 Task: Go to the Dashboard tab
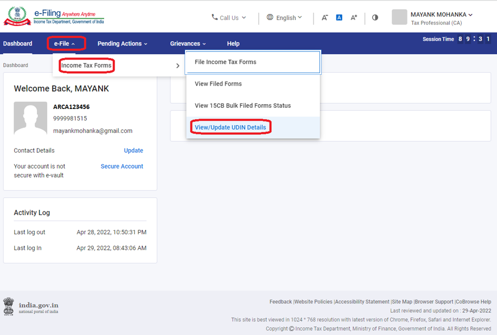tap(18, 43)
